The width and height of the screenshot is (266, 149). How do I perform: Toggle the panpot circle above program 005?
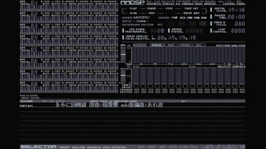(x=136, y=86)
